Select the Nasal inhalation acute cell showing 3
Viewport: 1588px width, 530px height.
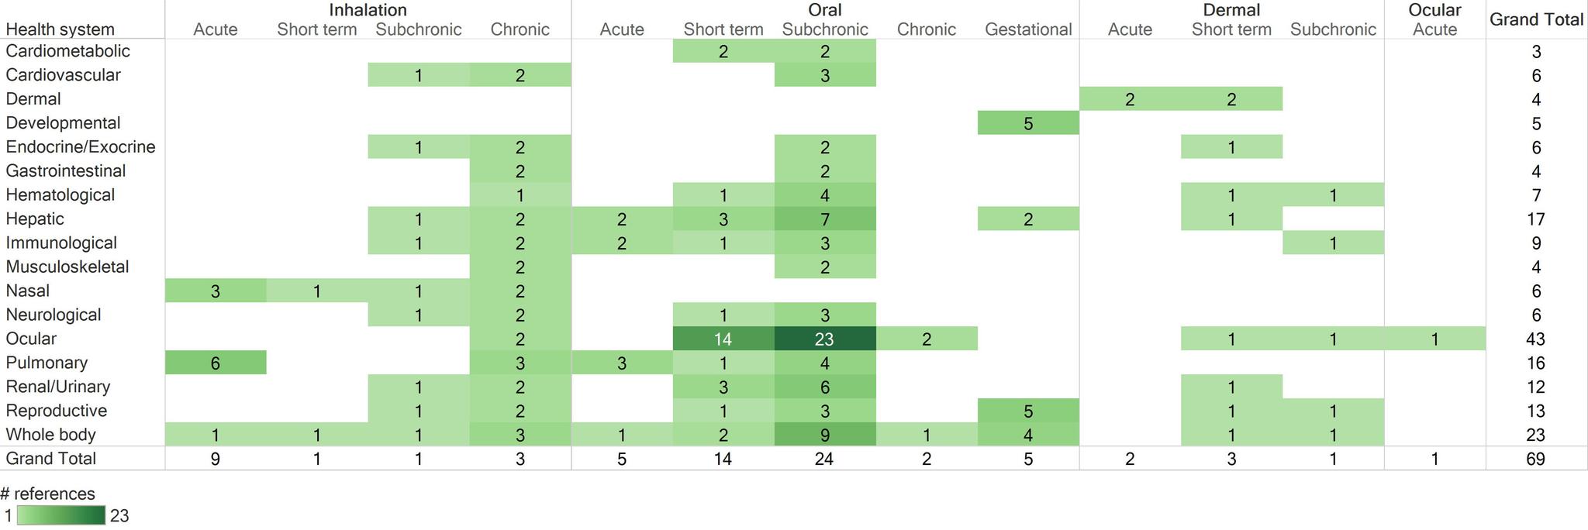(216, 291)
